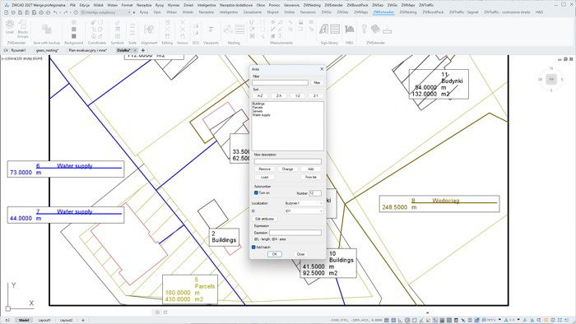
Task: Click the Edit attributes button
Action: 264,219
